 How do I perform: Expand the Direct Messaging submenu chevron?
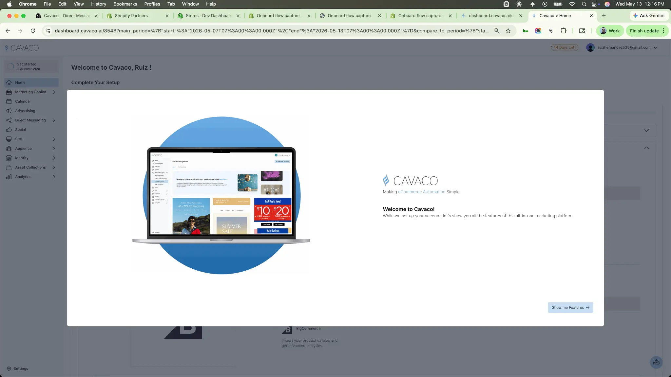(54, 120)
